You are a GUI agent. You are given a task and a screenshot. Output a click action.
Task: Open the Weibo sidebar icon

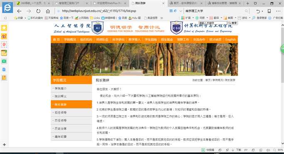4,37
